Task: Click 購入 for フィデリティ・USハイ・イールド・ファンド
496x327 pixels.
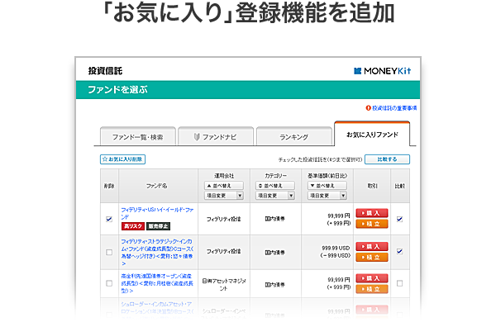Action: point(372,213)
